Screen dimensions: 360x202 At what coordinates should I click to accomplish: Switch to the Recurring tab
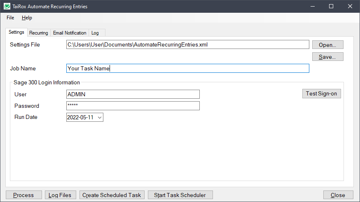coord(39,33)
